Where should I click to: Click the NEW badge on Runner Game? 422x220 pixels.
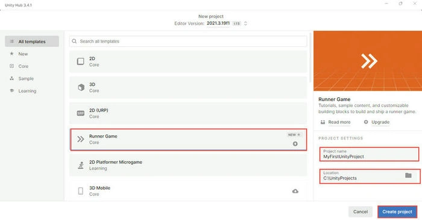click(294, 135)
